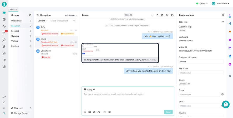Open the bell notifications icon
This screenshot has height=118, width=233.
(x=4, y=102)
